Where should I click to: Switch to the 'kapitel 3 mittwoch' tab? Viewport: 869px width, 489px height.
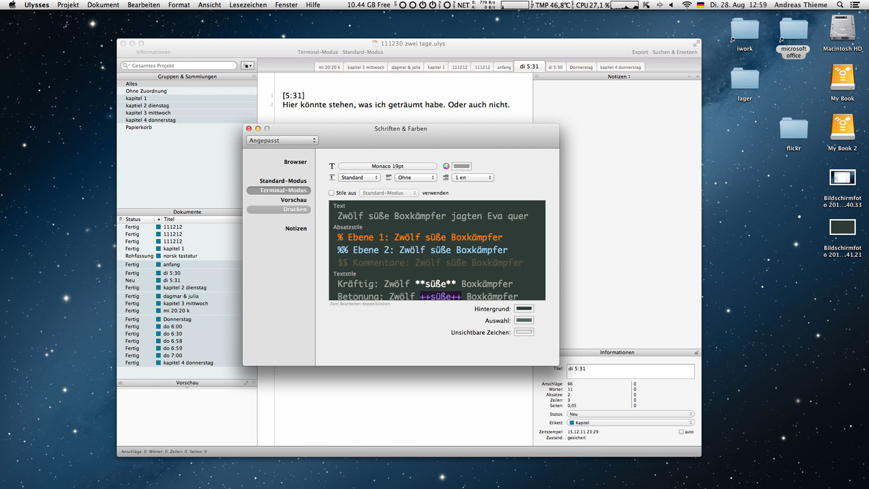point(366,67)
